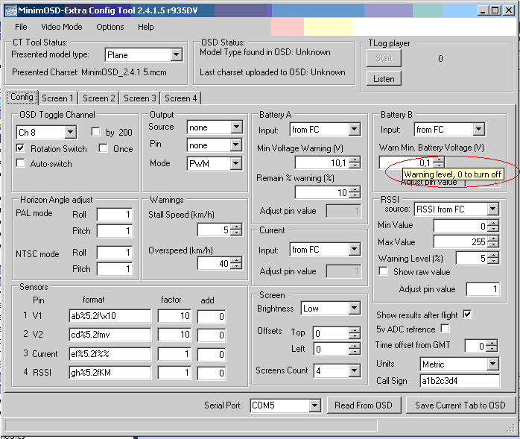
Task: Open the Presented model type dropdown
Action: click(176, 55)
